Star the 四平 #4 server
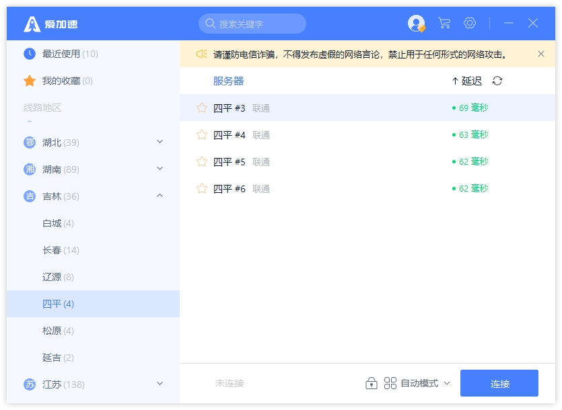The width and height of the screenshot is (562, 410). click(x=201, y=135)
